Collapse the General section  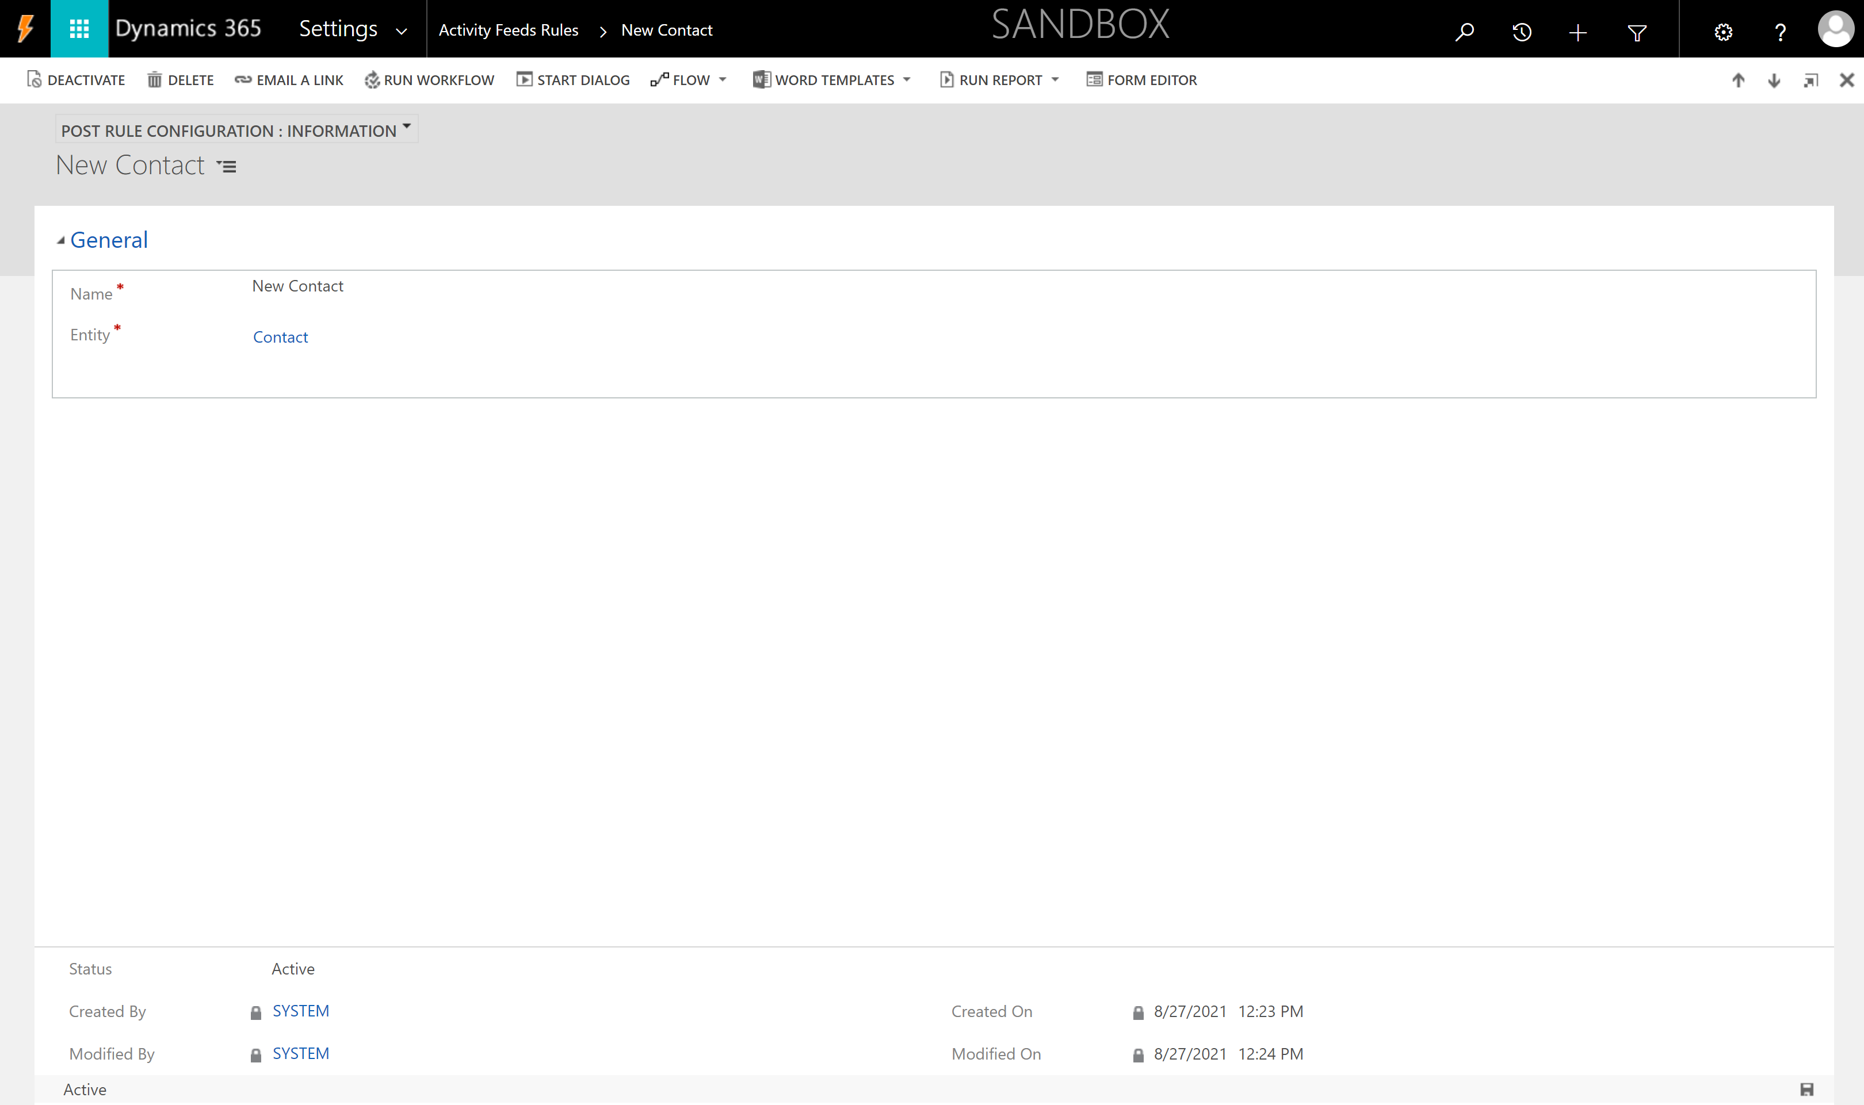point(61,240)
